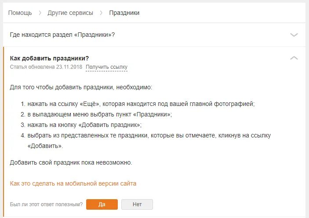
Task: Click step 2 about the выпадающем меню
Action: [96, 114]
